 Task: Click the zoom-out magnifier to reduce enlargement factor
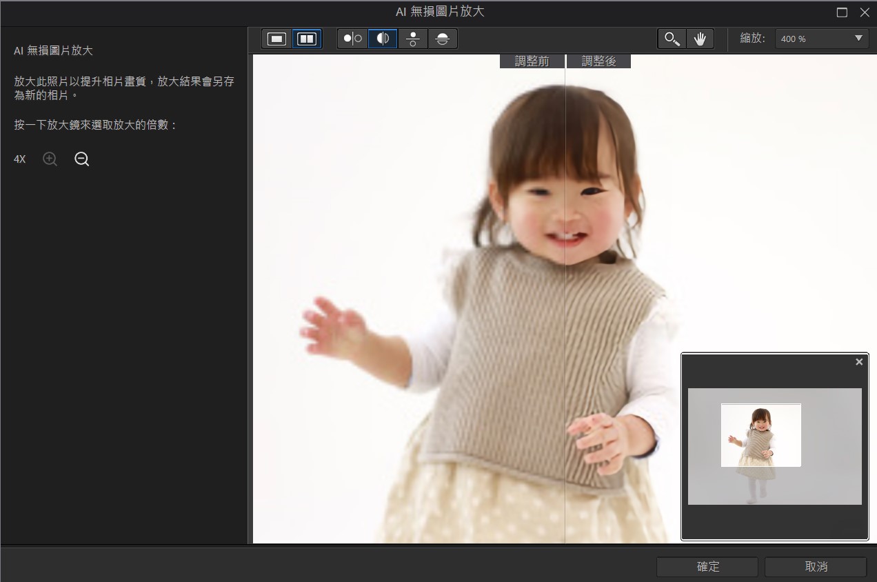coord(82,159)
